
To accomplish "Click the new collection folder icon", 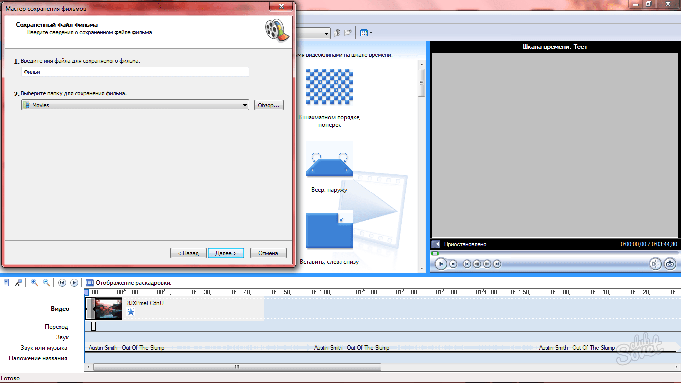I will 348,33.
